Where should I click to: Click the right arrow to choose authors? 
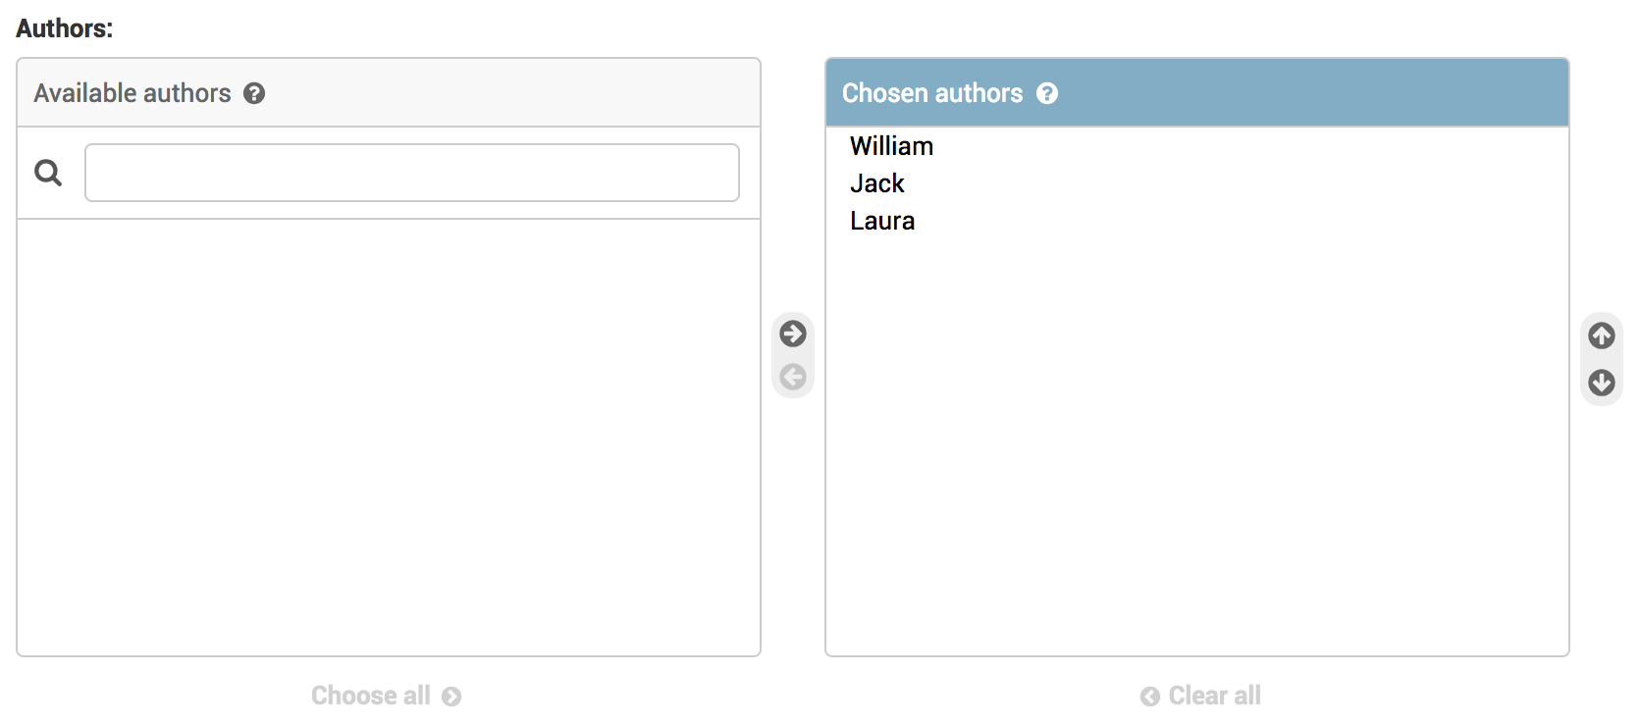(x=793, y=334)
